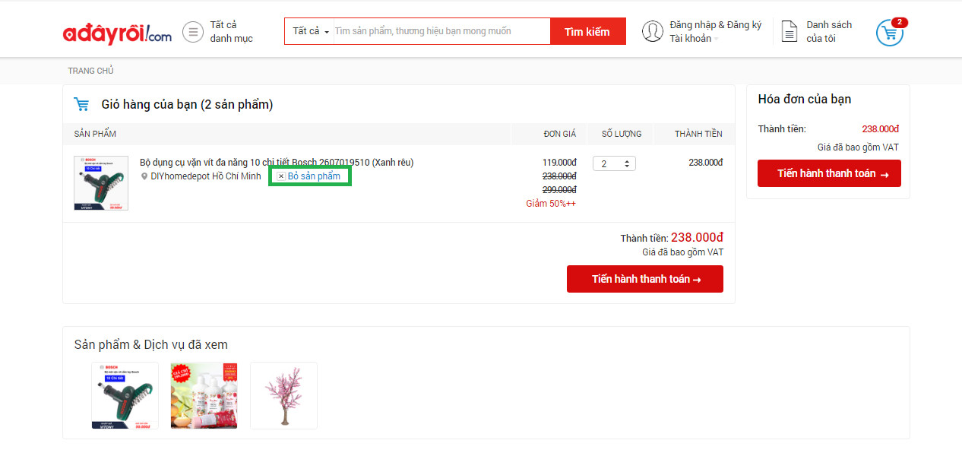Click the blue cart icon beside Giỏ hàng
962x453 pixels.
[81, 104]
